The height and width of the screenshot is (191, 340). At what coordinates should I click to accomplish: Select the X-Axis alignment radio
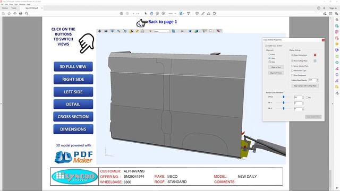[269, 55]
